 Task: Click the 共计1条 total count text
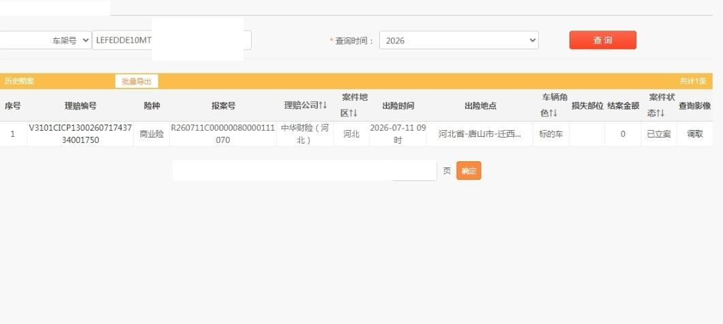pyautogui.click(x=693, y=81)
